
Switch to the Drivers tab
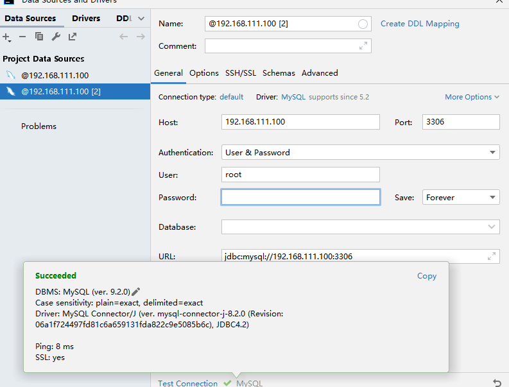click(x=86, y=19)
